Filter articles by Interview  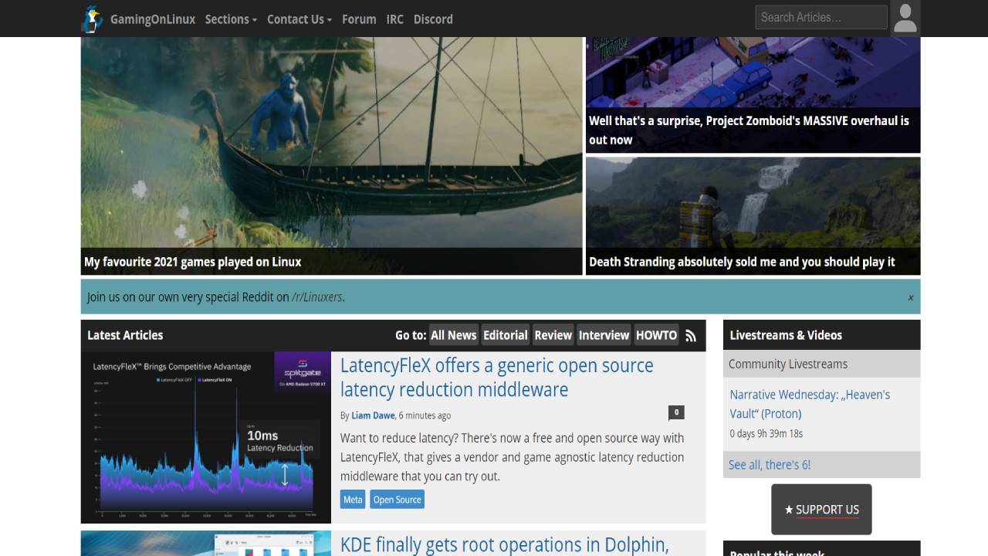[x=604, y=335]
